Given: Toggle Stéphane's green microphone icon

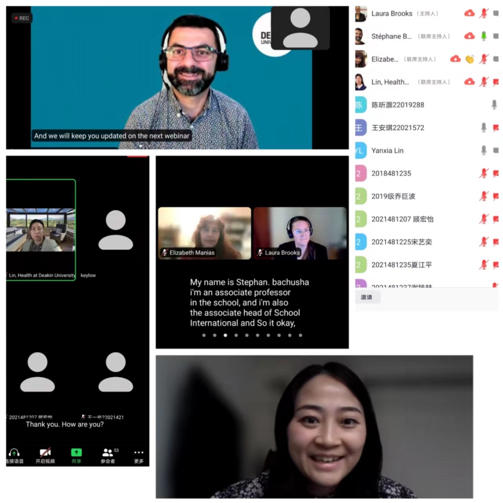Looking at the screenshot, I should [484, 36].
